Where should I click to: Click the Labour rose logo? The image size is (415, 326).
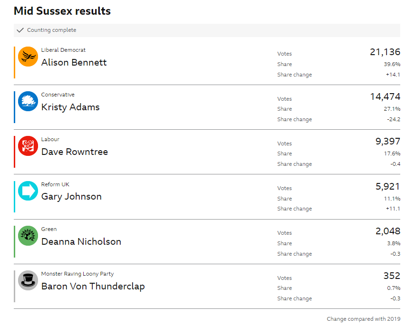point(28,146)
